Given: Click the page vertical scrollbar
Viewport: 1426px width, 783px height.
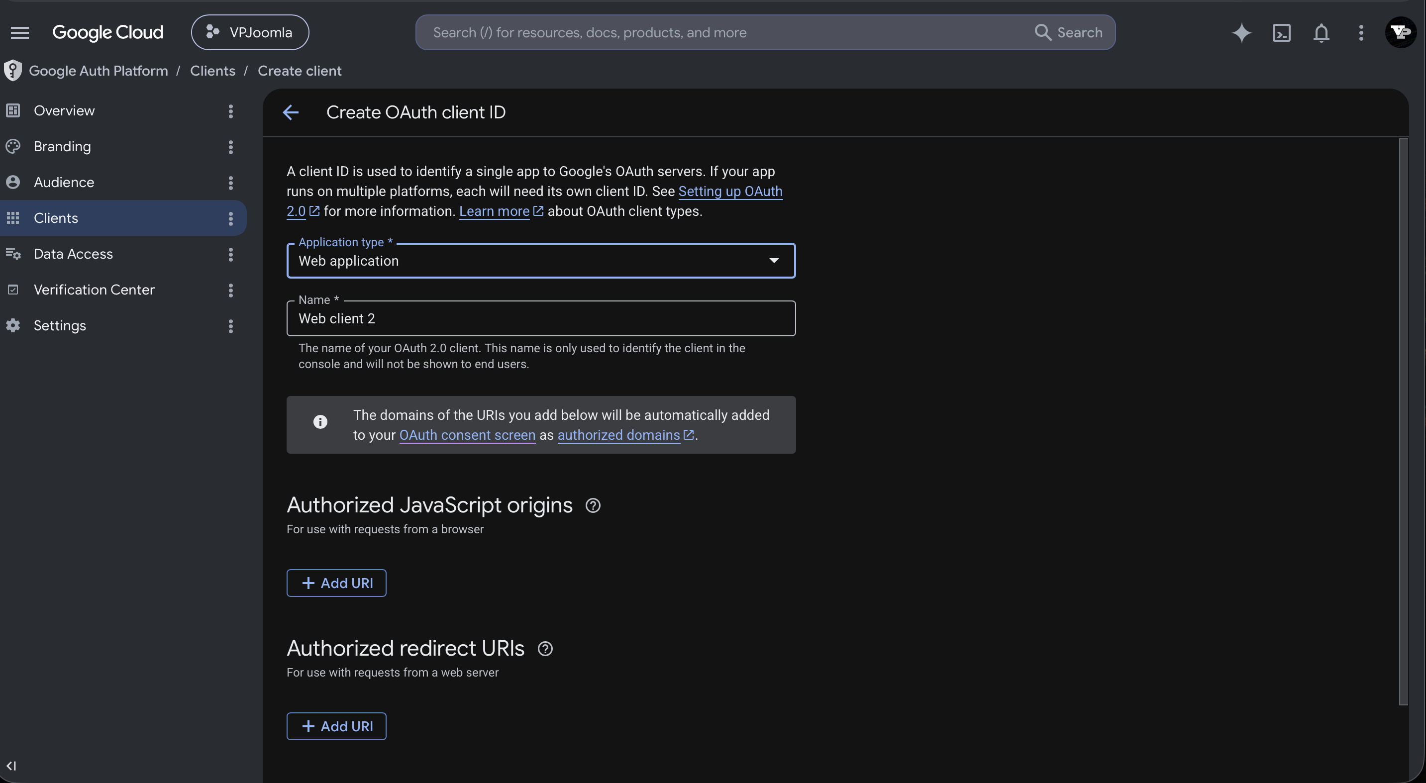Looking at the screenshot, I should pos(1403,422).
